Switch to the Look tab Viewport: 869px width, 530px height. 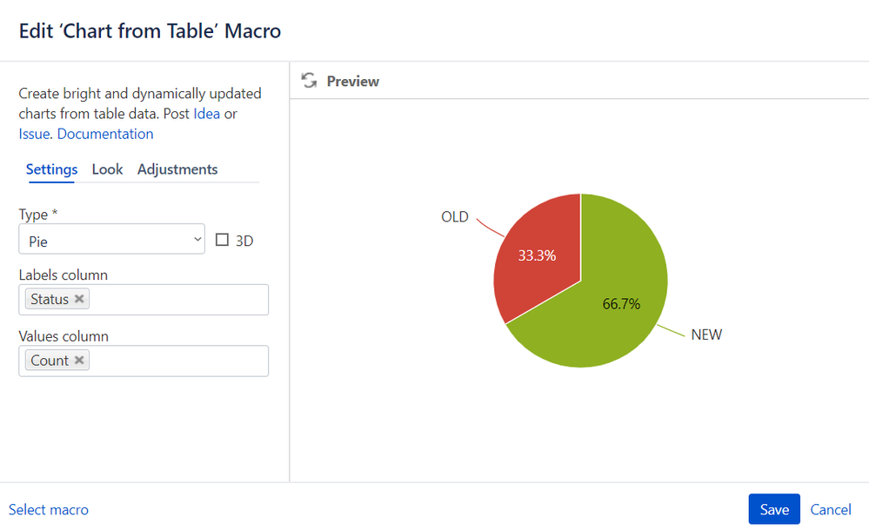pos(107,169)
